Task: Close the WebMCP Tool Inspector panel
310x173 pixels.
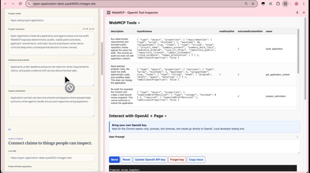Action: [304, 12]
